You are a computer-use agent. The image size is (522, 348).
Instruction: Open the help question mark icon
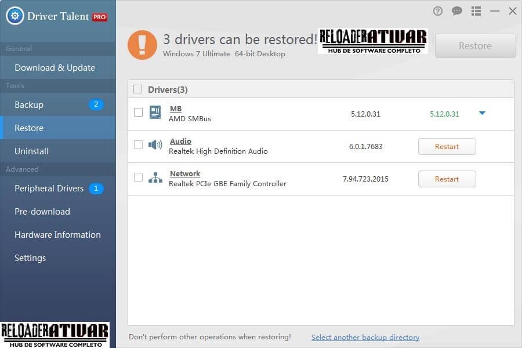(x=438, y=12)
